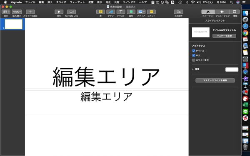Open the 共有 menu
The image size is (250, 156).
coord(117,2)
